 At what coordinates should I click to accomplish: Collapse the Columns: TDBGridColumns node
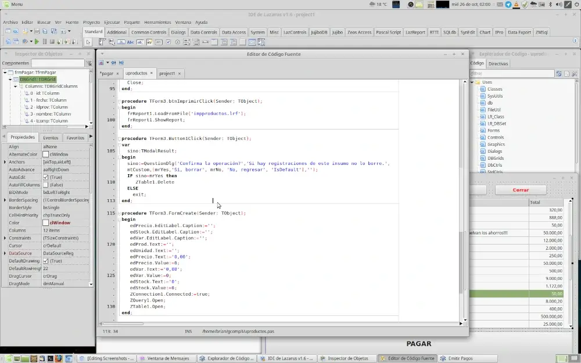coord(16,87)
